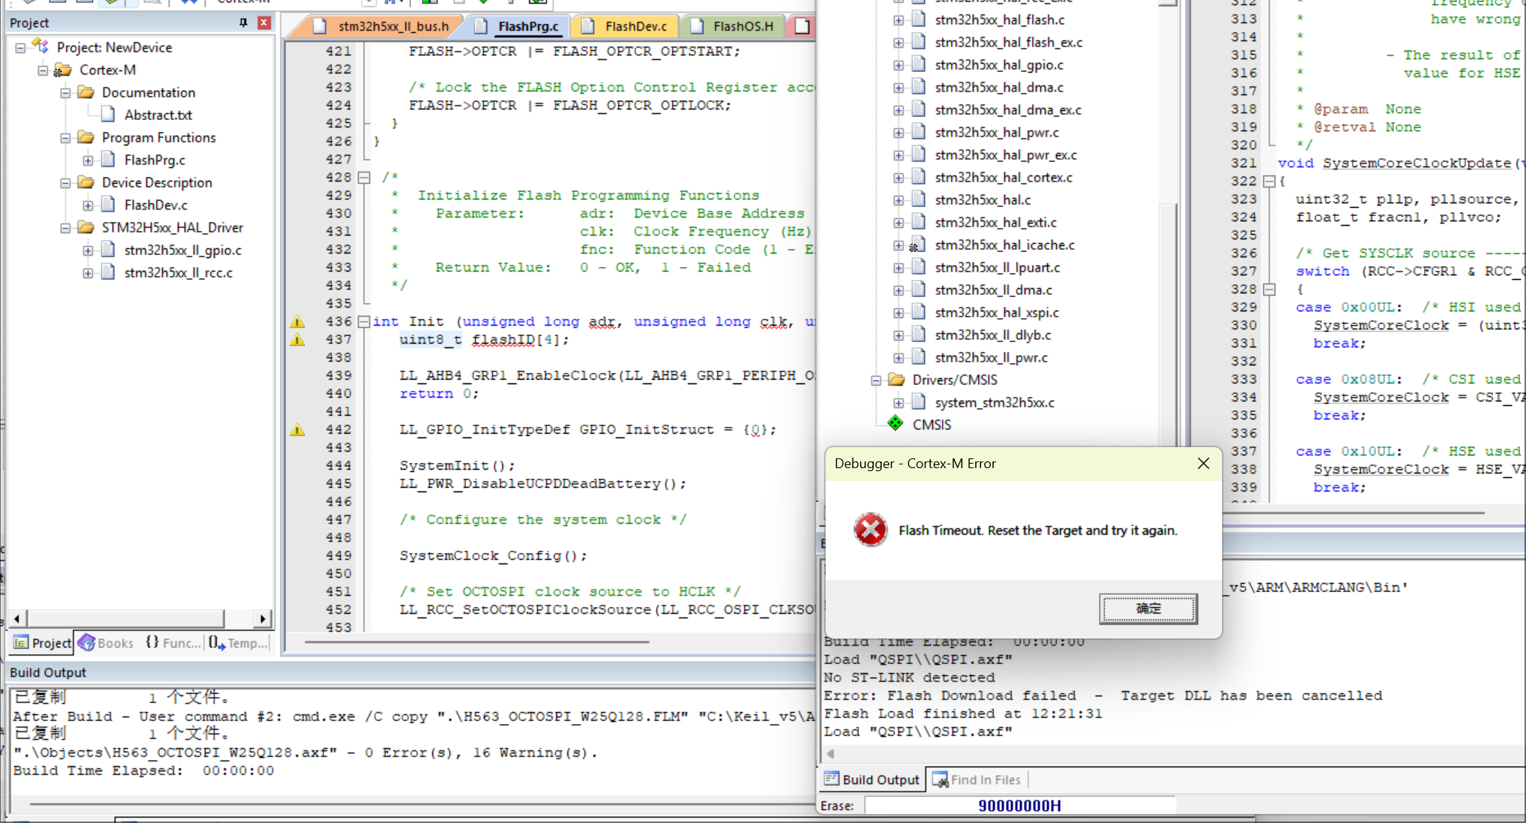The image size is (1526, 823).
Task: Open the Templates panel tab
Action: point(238,643)
